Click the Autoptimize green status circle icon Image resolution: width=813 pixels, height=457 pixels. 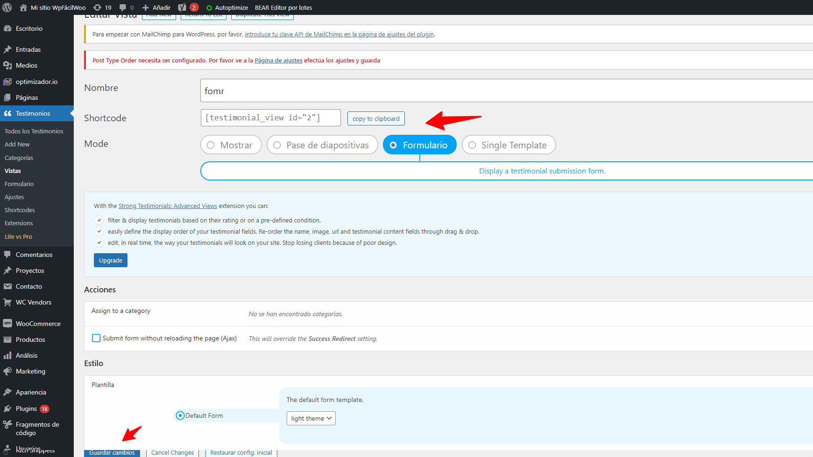tap(209, 8)
